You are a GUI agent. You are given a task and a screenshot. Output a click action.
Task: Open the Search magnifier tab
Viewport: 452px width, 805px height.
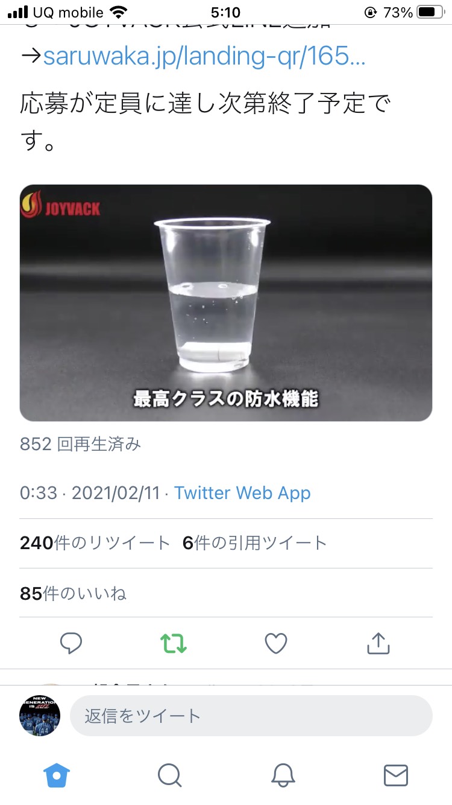(169, 775)
